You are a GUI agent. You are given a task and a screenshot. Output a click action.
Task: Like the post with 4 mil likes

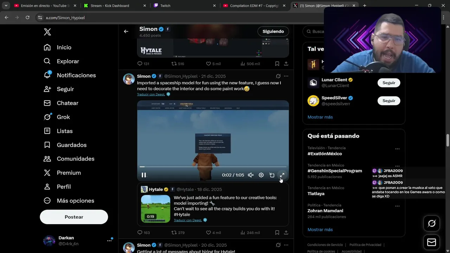tap(213, 233)
